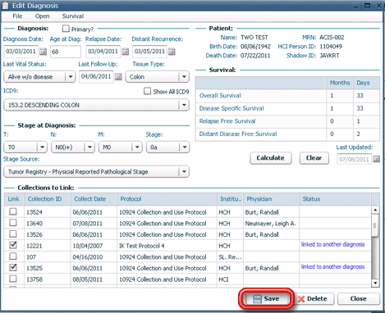Open calendar picker for Last Follow Up
385x313 pixels.
tap(118, 77)
